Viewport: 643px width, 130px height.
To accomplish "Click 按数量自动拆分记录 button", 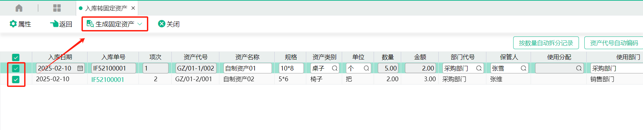I will point(546,43).
